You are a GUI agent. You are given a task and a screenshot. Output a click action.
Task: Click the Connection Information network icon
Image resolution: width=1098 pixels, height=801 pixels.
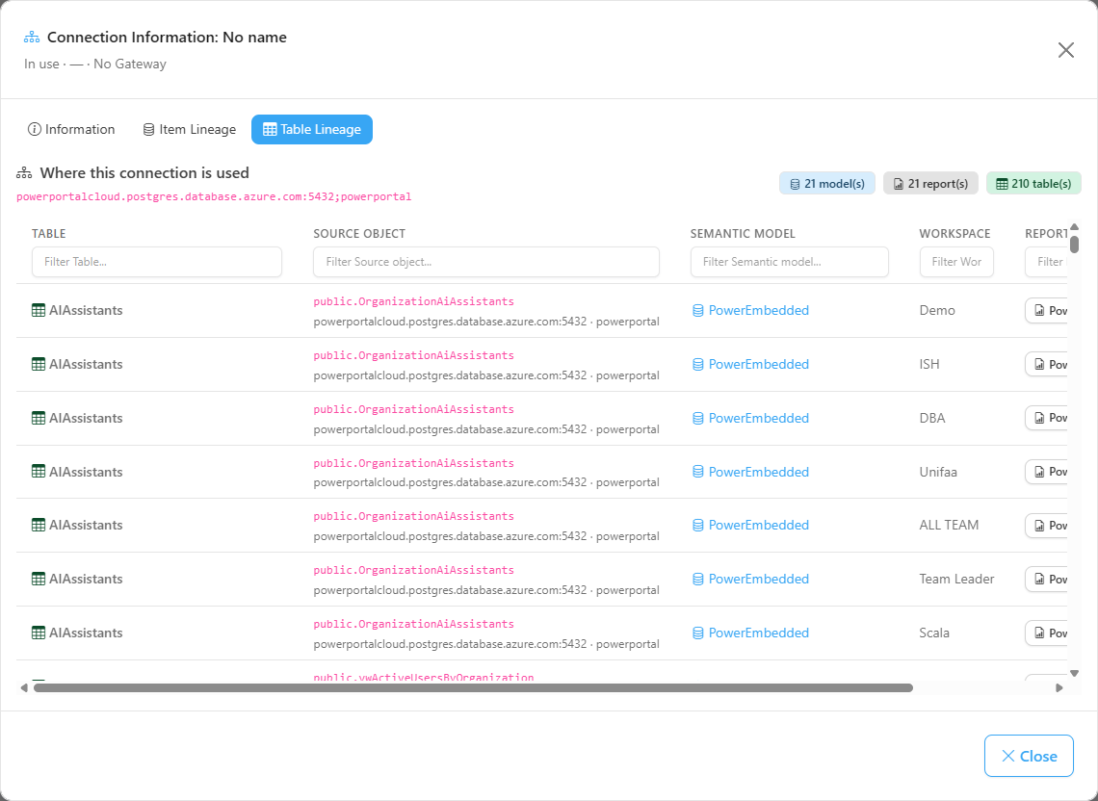[32, 38]
